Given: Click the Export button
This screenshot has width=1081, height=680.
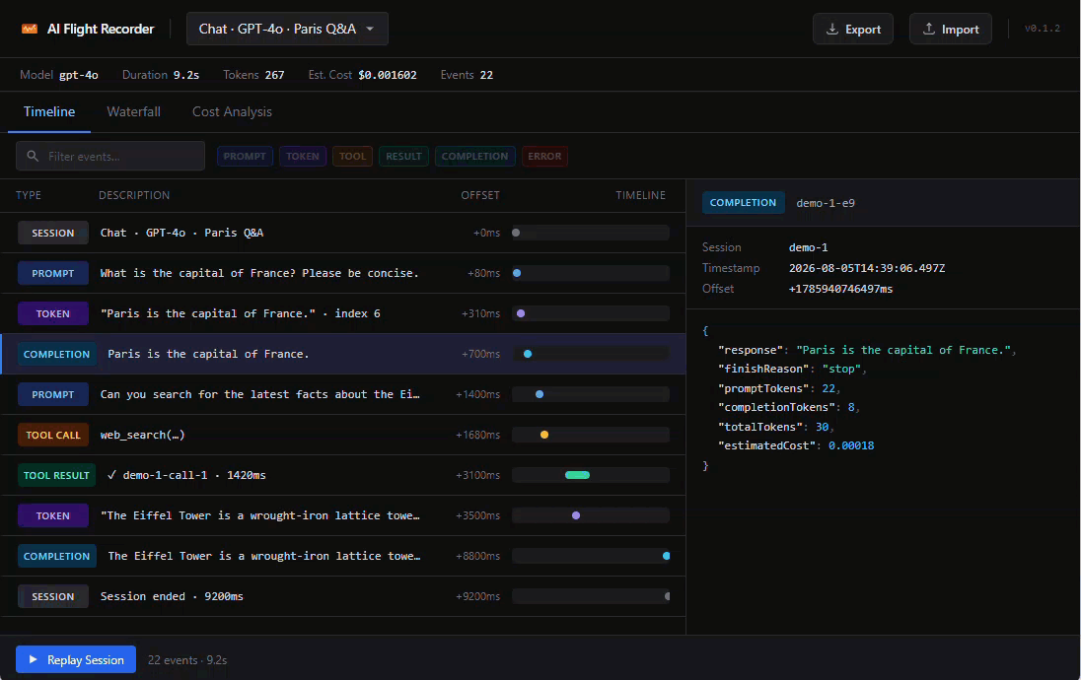Looking at the screenshot, I should (x=853, y=29).
